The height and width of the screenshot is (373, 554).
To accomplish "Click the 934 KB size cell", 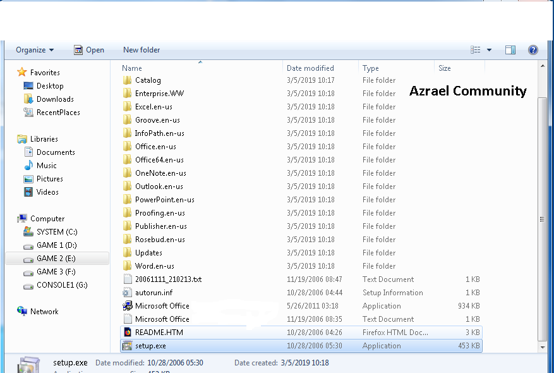I will (469, 306).
